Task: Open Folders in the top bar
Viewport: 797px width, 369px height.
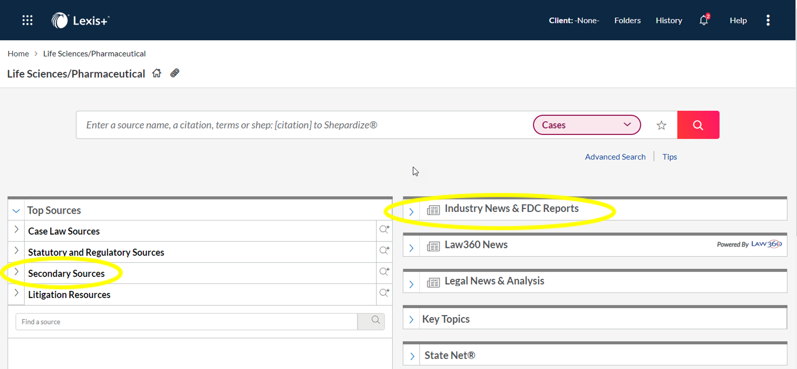Action: point(627,20)
